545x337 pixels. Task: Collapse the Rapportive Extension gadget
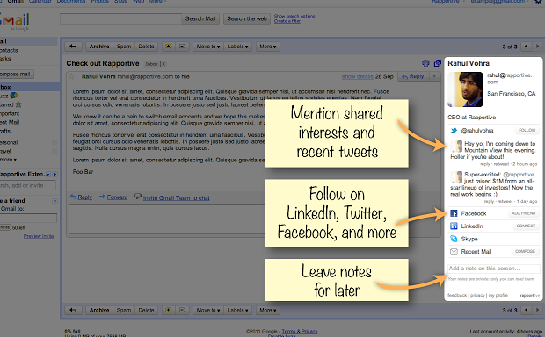tap(48, 175)
